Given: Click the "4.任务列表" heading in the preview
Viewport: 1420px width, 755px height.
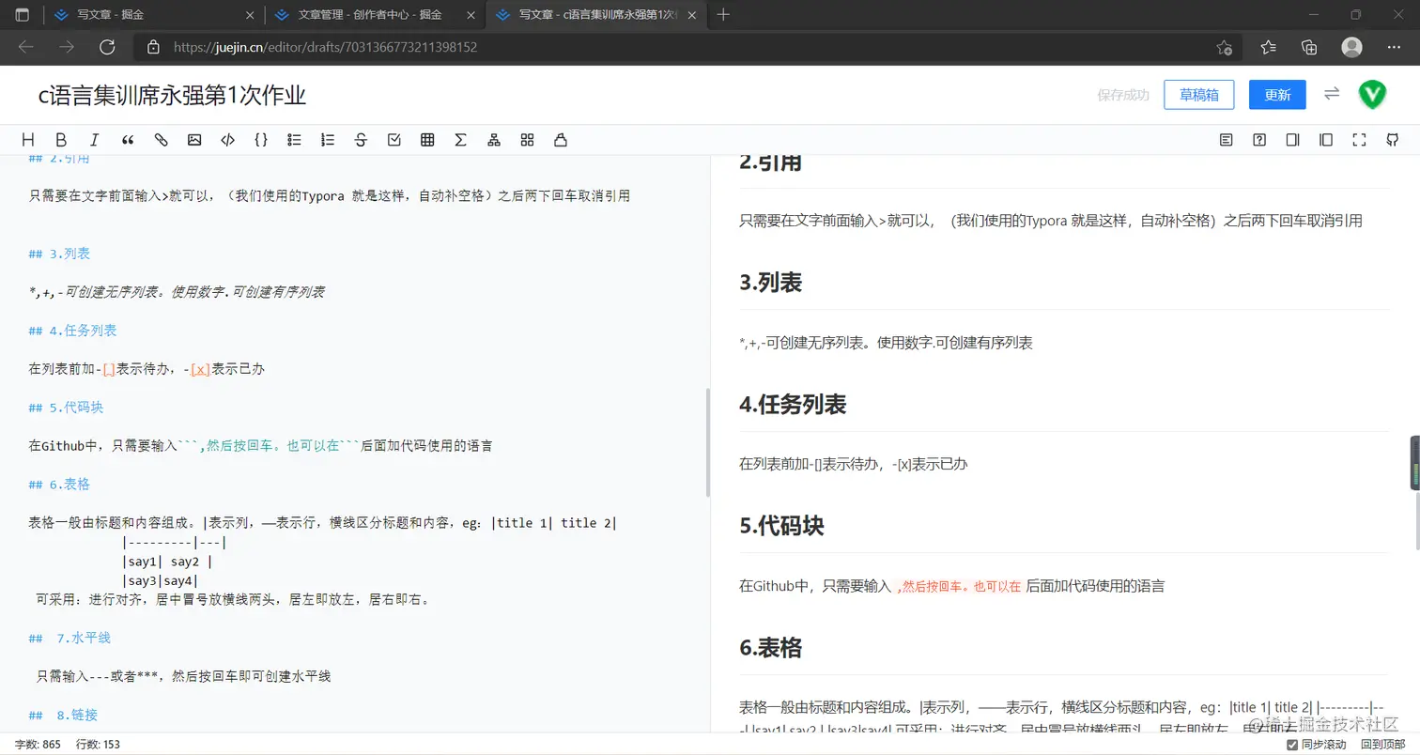Looking at the screenshot, I should click(x=794, y=405).
